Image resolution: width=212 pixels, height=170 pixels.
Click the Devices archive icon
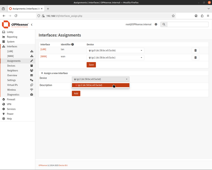pos(32,66)
